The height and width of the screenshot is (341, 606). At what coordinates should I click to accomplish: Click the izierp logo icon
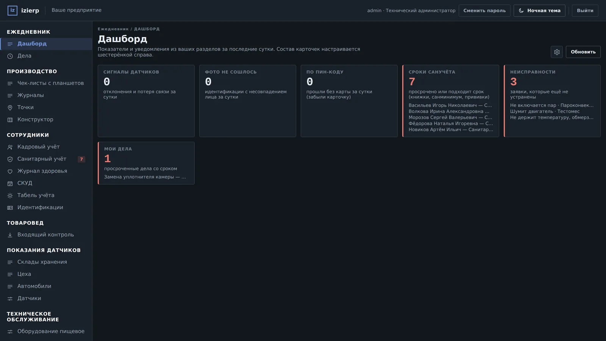click(x=12, y=10)
